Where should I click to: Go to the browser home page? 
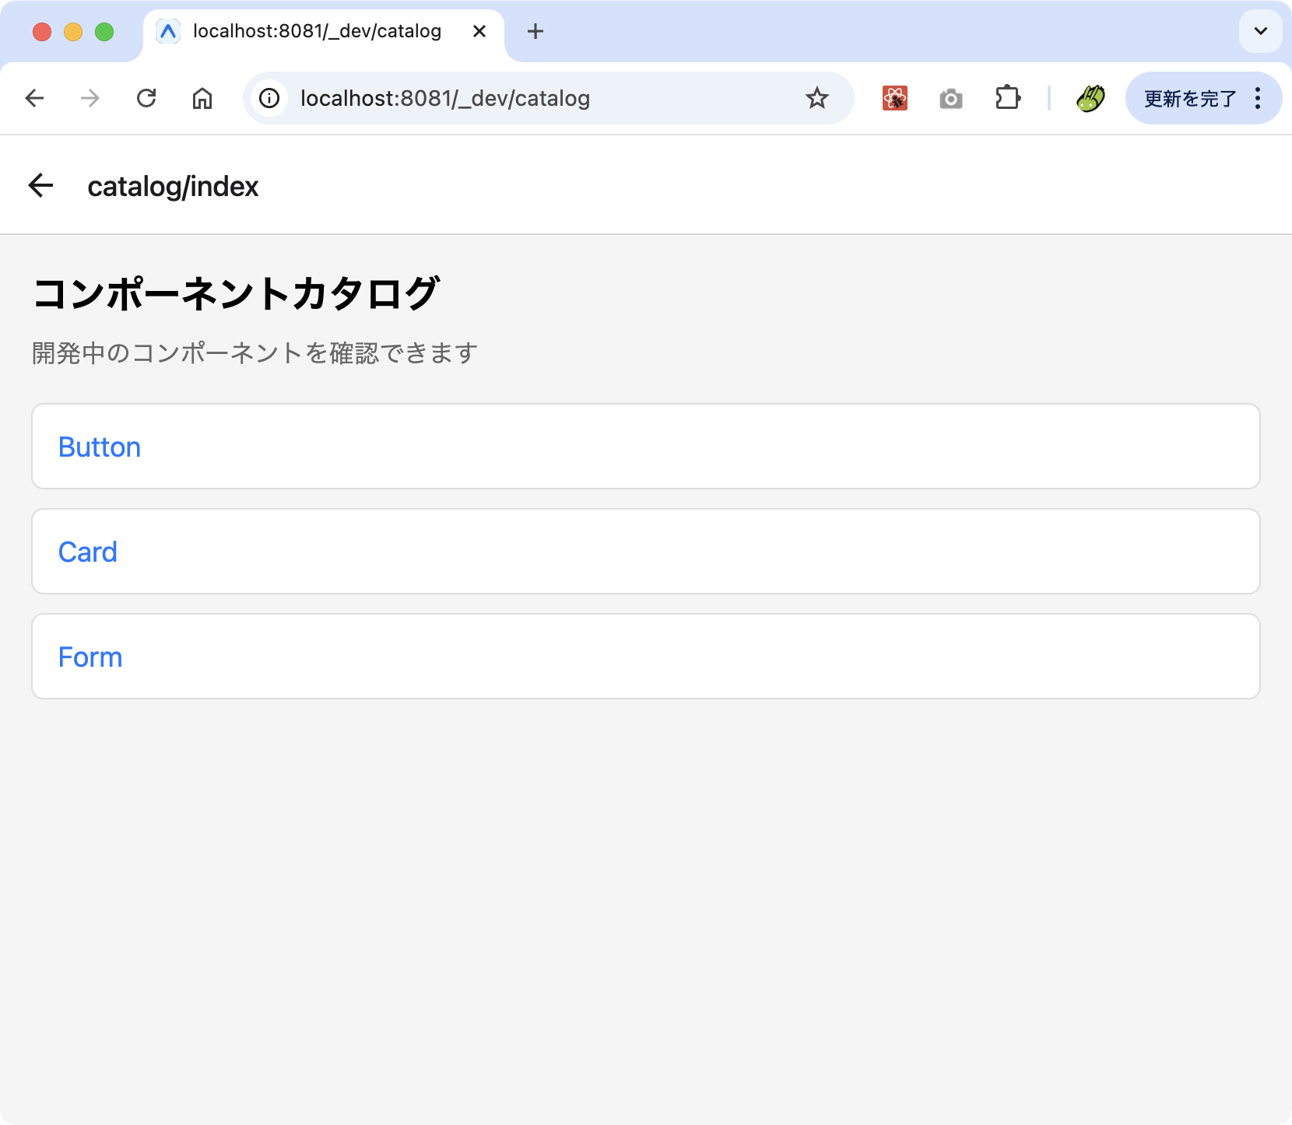coord(202,98)
